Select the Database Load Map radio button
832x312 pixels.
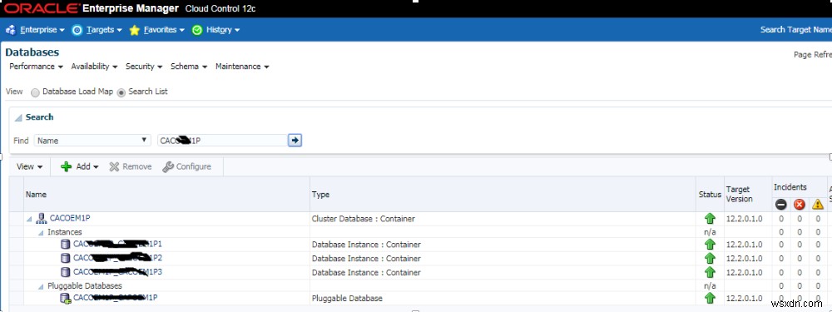pyautogui.click(x=35, y=92)
